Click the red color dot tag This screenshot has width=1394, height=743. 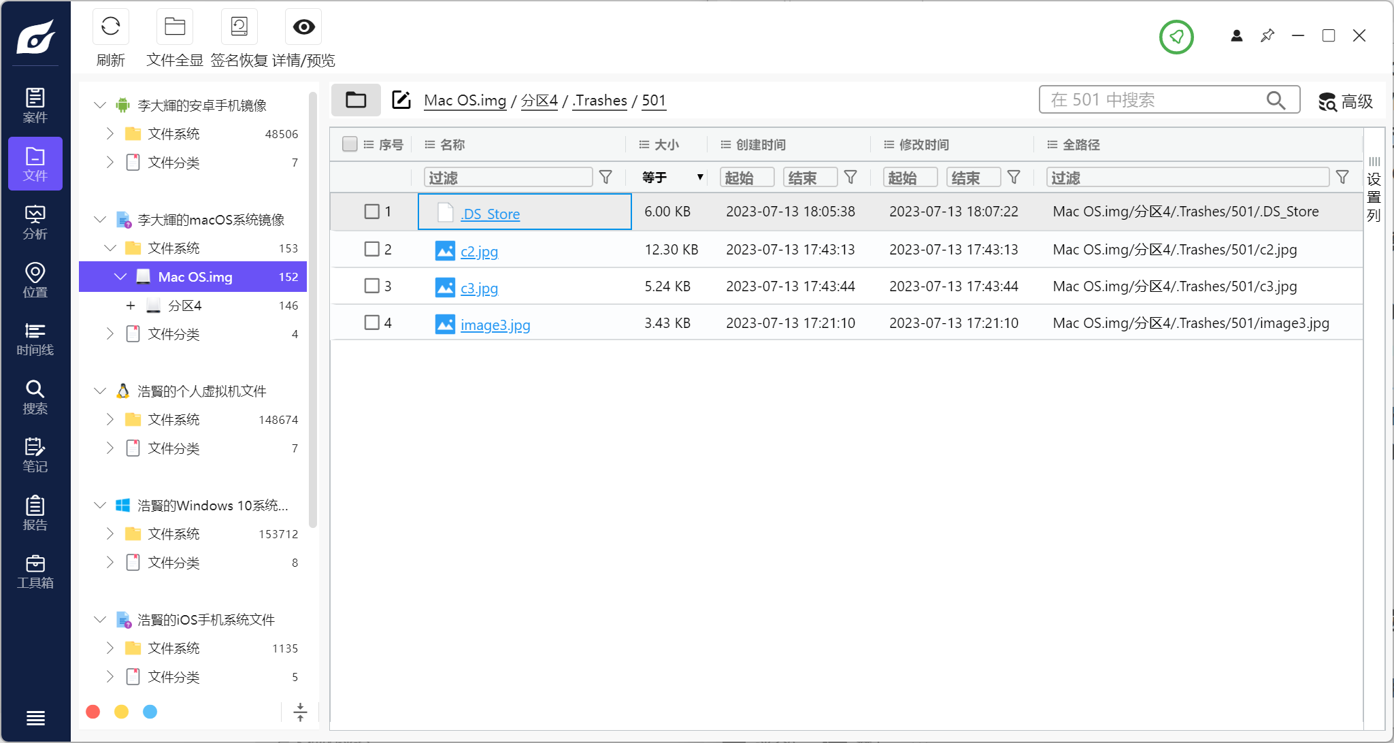tap(93, 712)
